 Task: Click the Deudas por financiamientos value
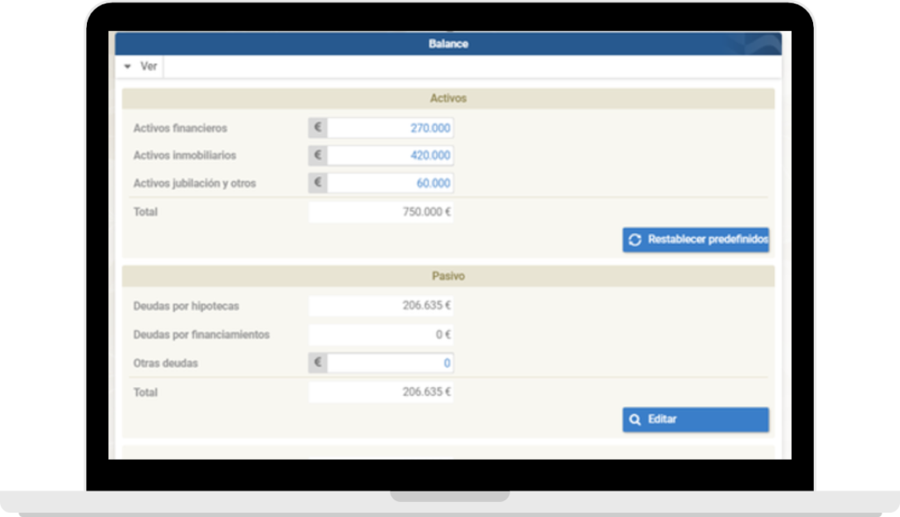(381, 335)
